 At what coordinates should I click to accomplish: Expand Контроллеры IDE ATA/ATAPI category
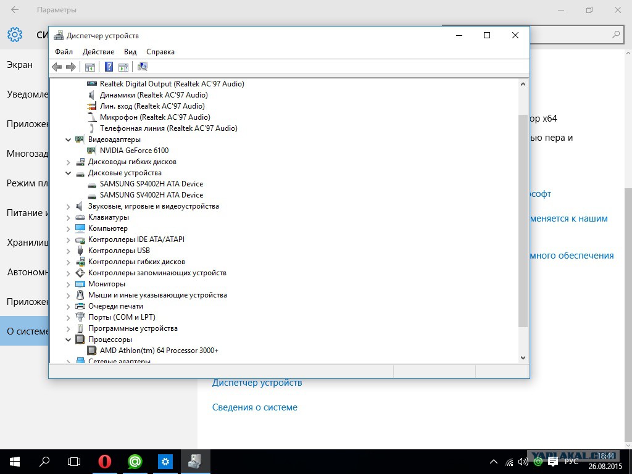(68, 240)
